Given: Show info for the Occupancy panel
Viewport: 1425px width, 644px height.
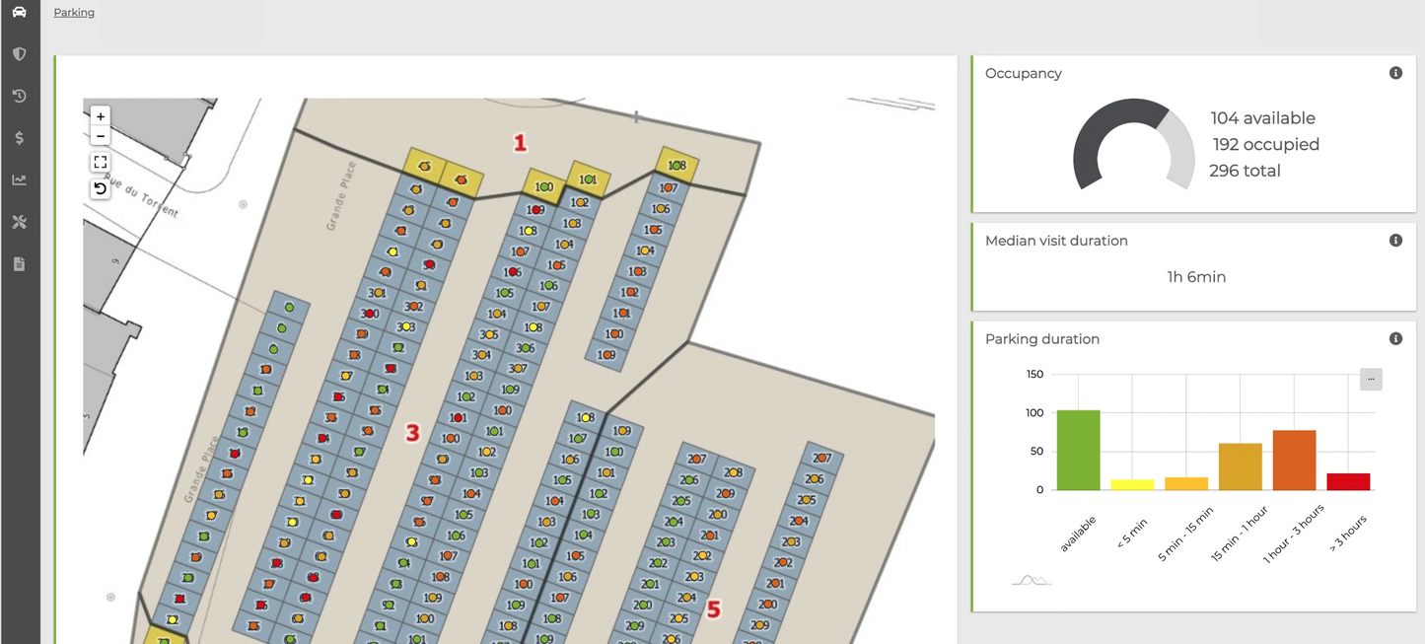Looking at the screenshot, I should [1395, 73].
